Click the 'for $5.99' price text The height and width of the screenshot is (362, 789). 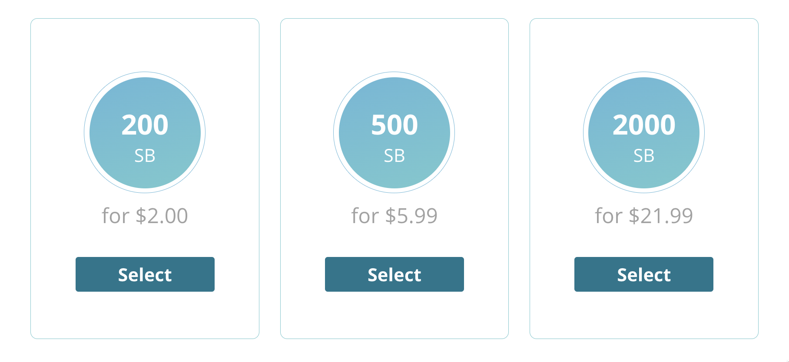coord(394,216)
